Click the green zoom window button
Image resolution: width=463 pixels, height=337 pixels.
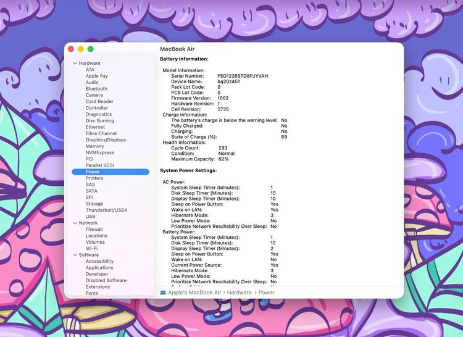(x=90, y=49)
